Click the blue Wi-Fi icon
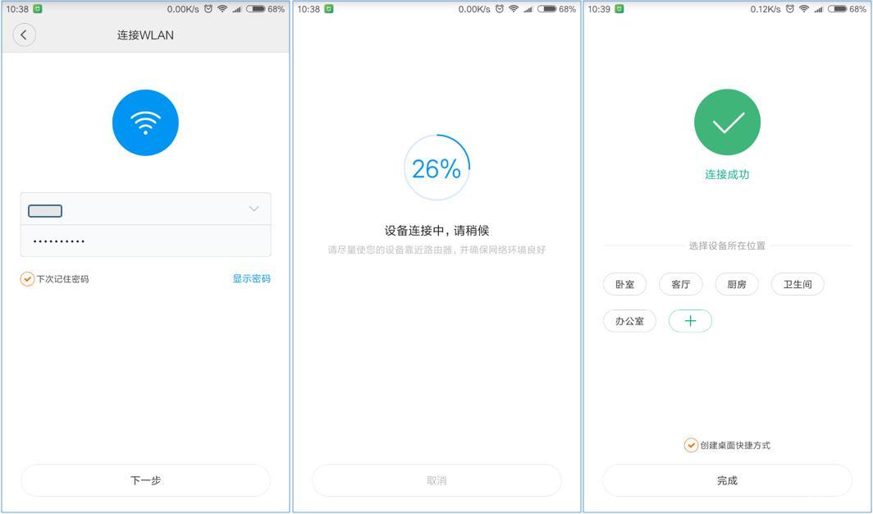The image size is (873, 514). [145, 122]
